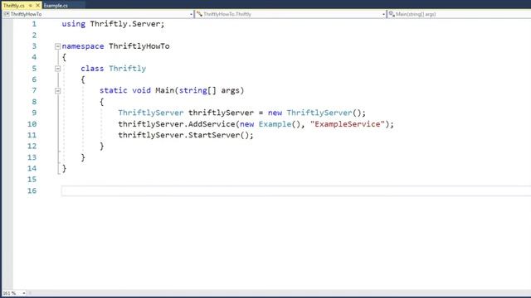Screen dimensions: 531x298
Task: Click the "Thriftly" class name on line 5
Action: pos(127,69)
